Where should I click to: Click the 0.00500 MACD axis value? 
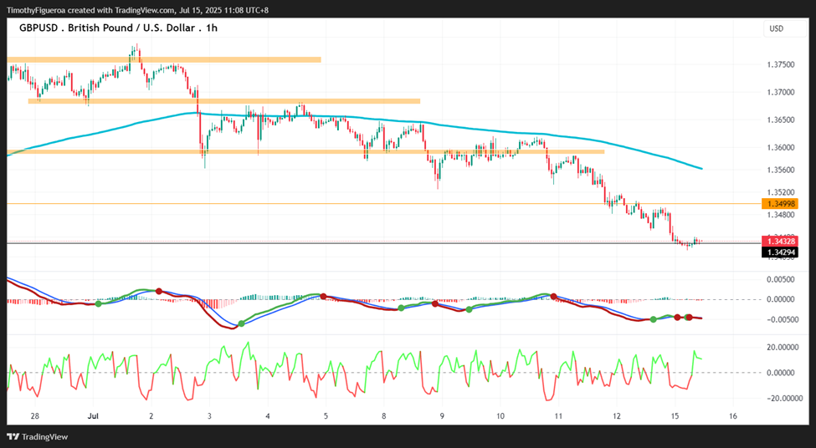point(781,279)
